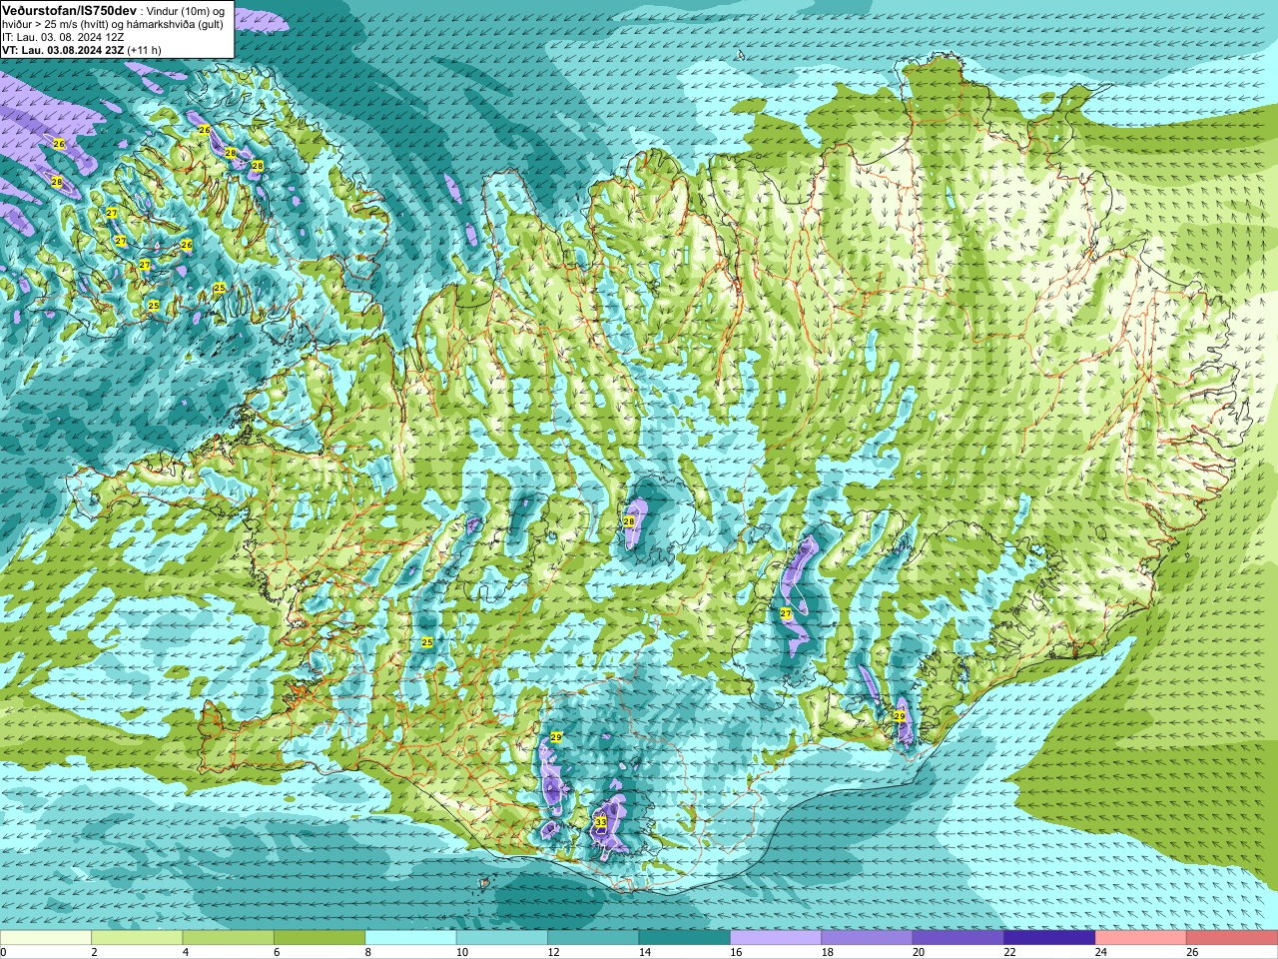Click the olive green 6–8 legend swatch
This screenshot has height=959, width=1278.
319,938
